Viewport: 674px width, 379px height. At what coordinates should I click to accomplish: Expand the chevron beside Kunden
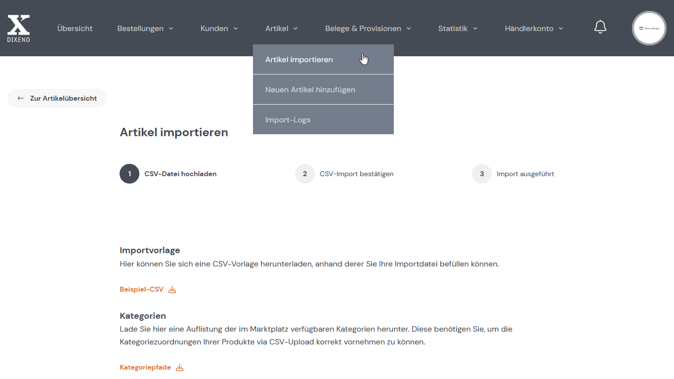(236, 29)
